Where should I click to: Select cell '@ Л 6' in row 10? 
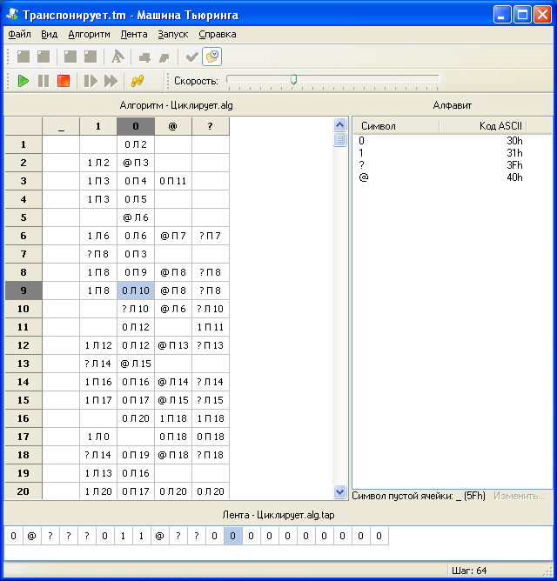(173, 309)
